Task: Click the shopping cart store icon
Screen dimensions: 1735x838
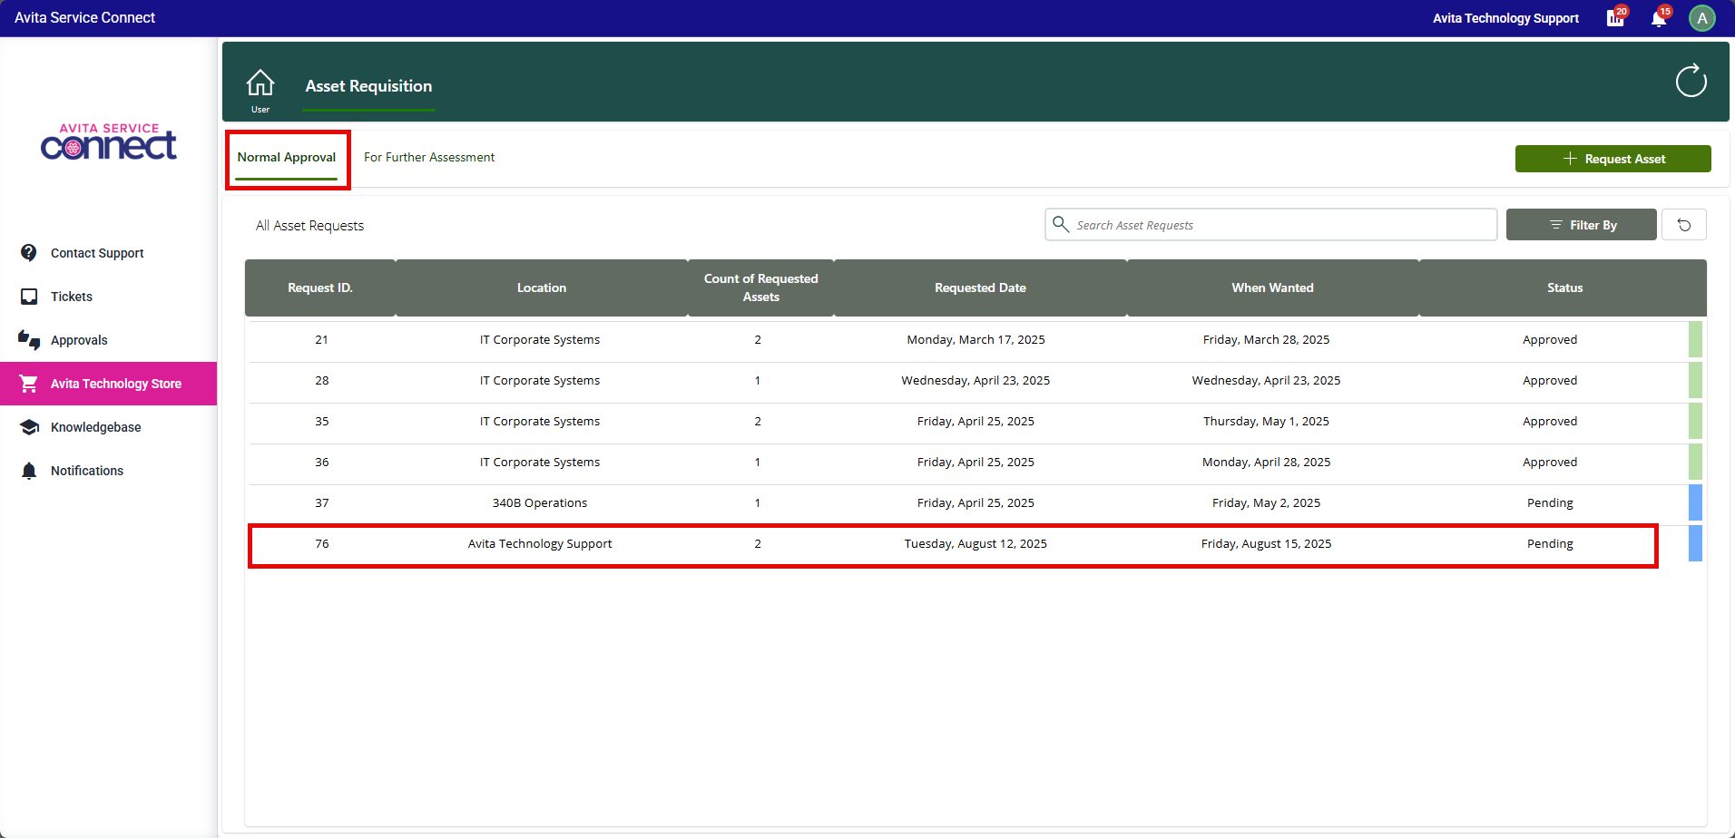Action: (x=29, y=384)
